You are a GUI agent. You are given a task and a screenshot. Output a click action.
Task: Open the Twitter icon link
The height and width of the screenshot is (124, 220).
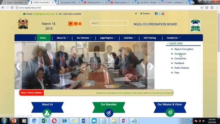tap(159, 14)
